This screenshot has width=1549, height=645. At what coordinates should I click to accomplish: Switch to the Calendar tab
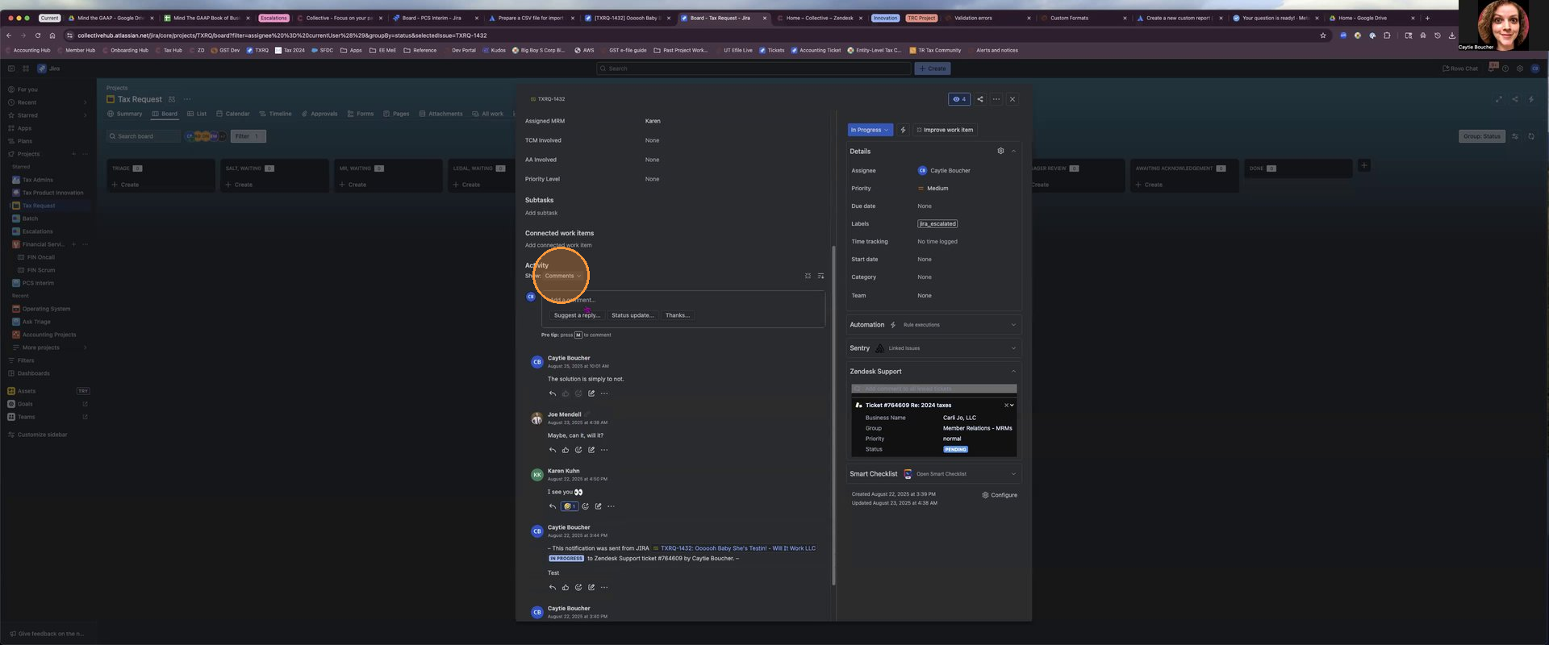click(233, 114)
